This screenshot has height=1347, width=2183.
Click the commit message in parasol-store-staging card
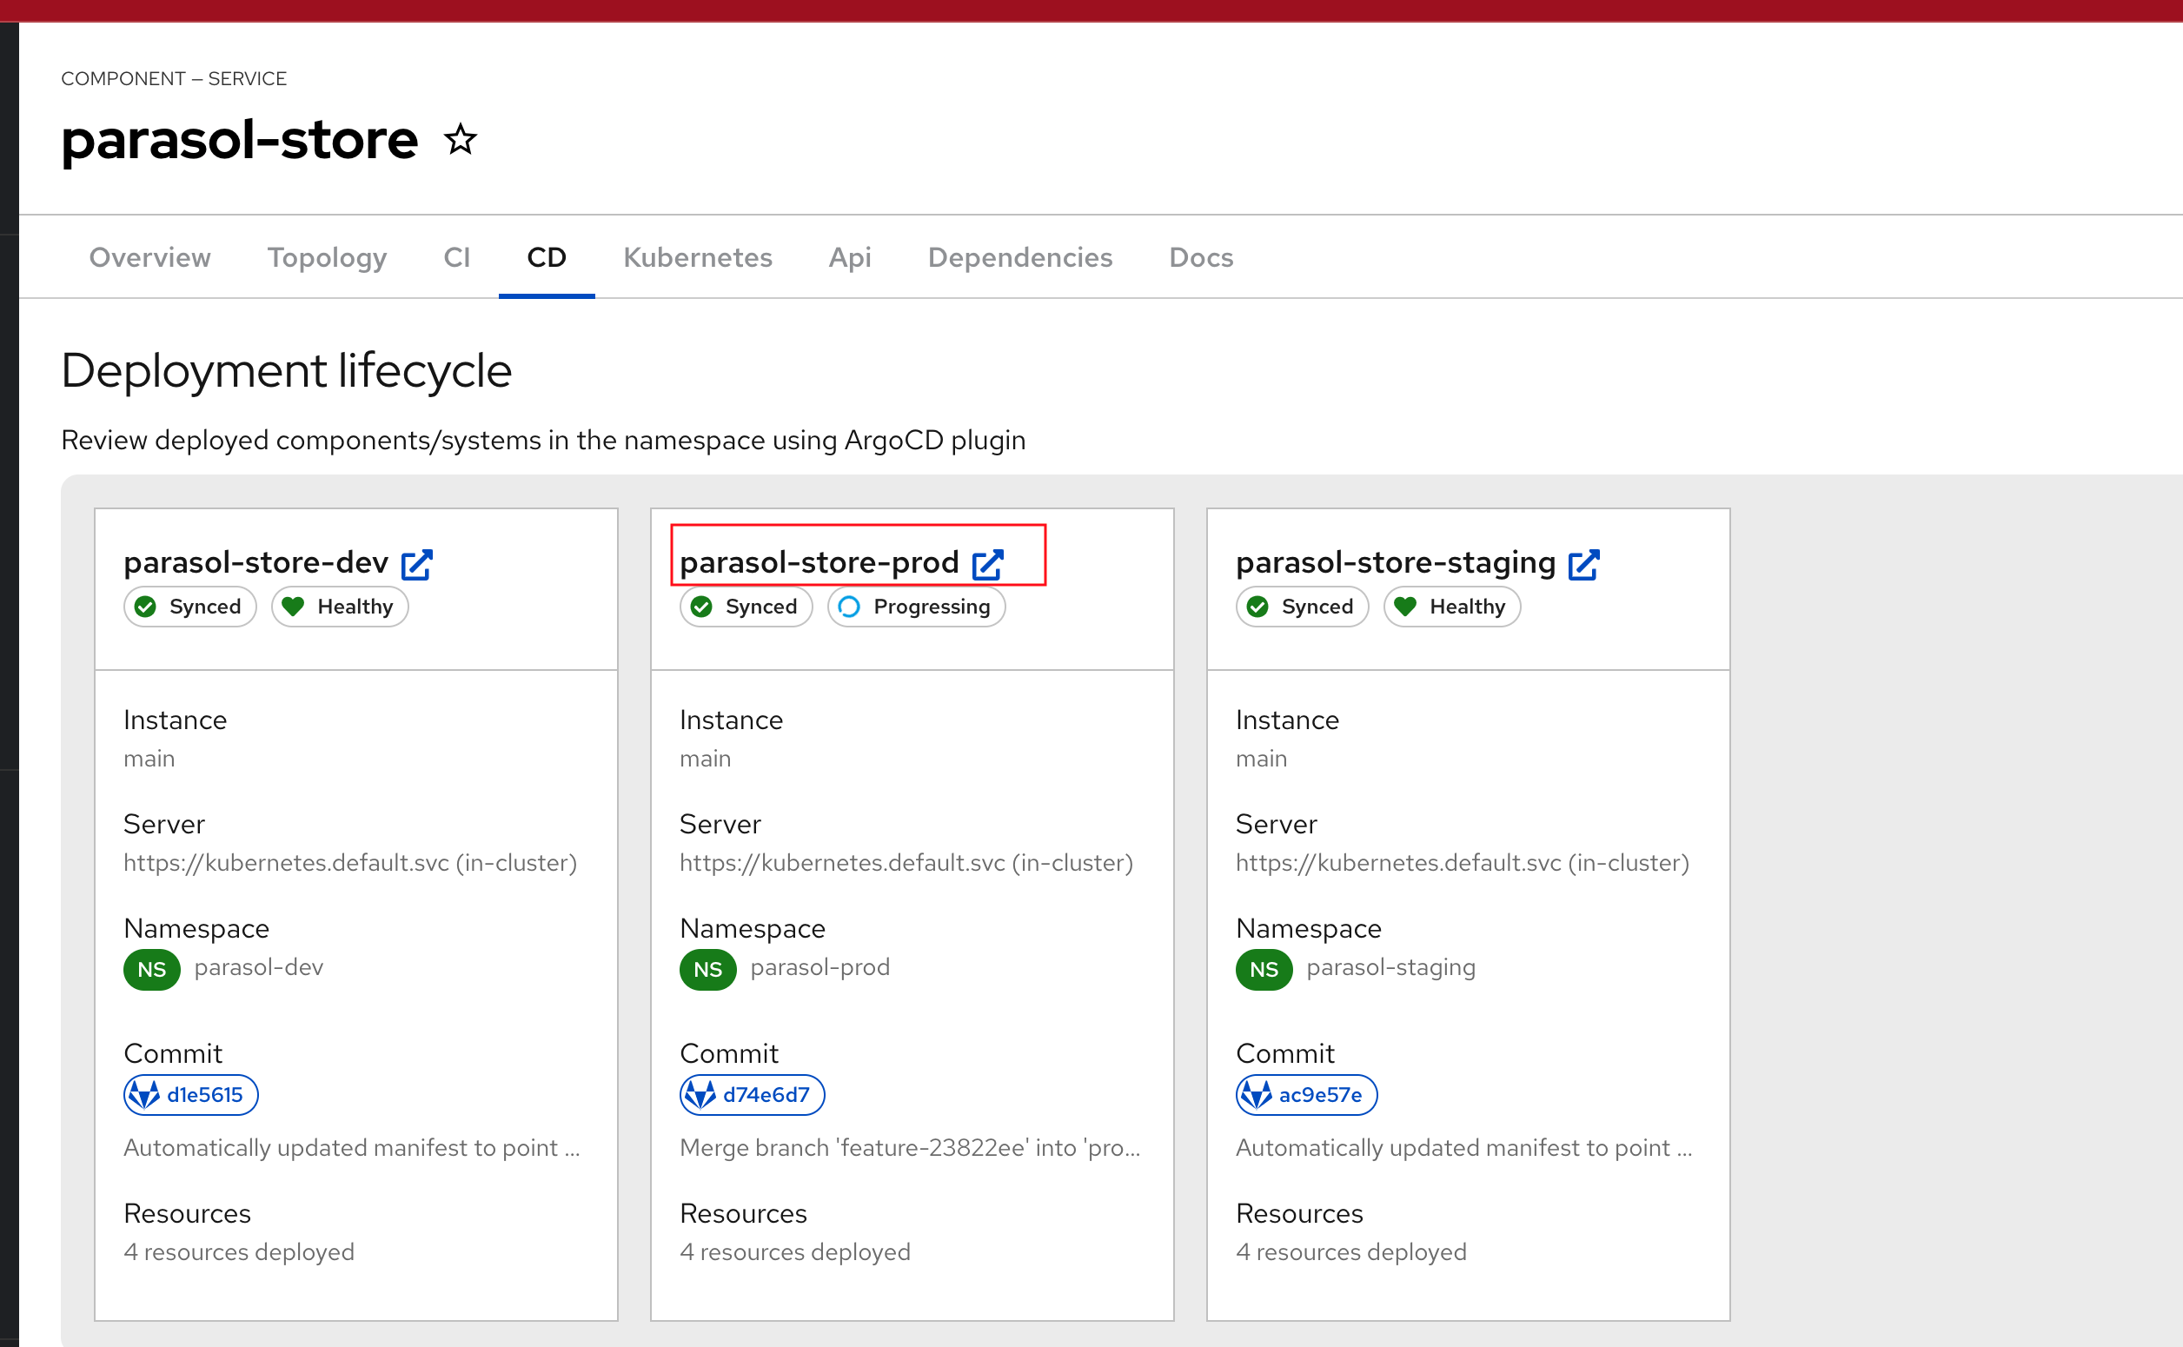pyautogui.click(x=1463, y=1148)
